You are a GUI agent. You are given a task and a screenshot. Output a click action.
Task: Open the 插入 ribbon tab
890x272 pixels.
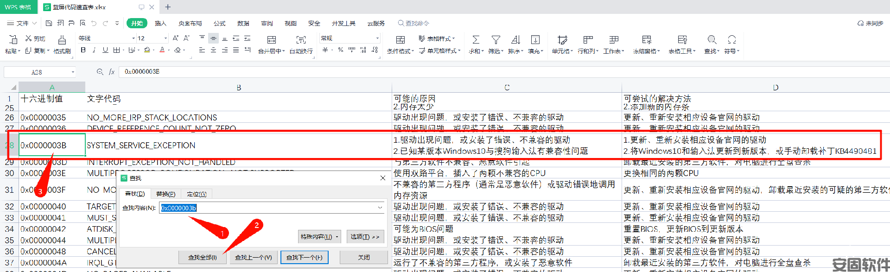coord(160,23)
